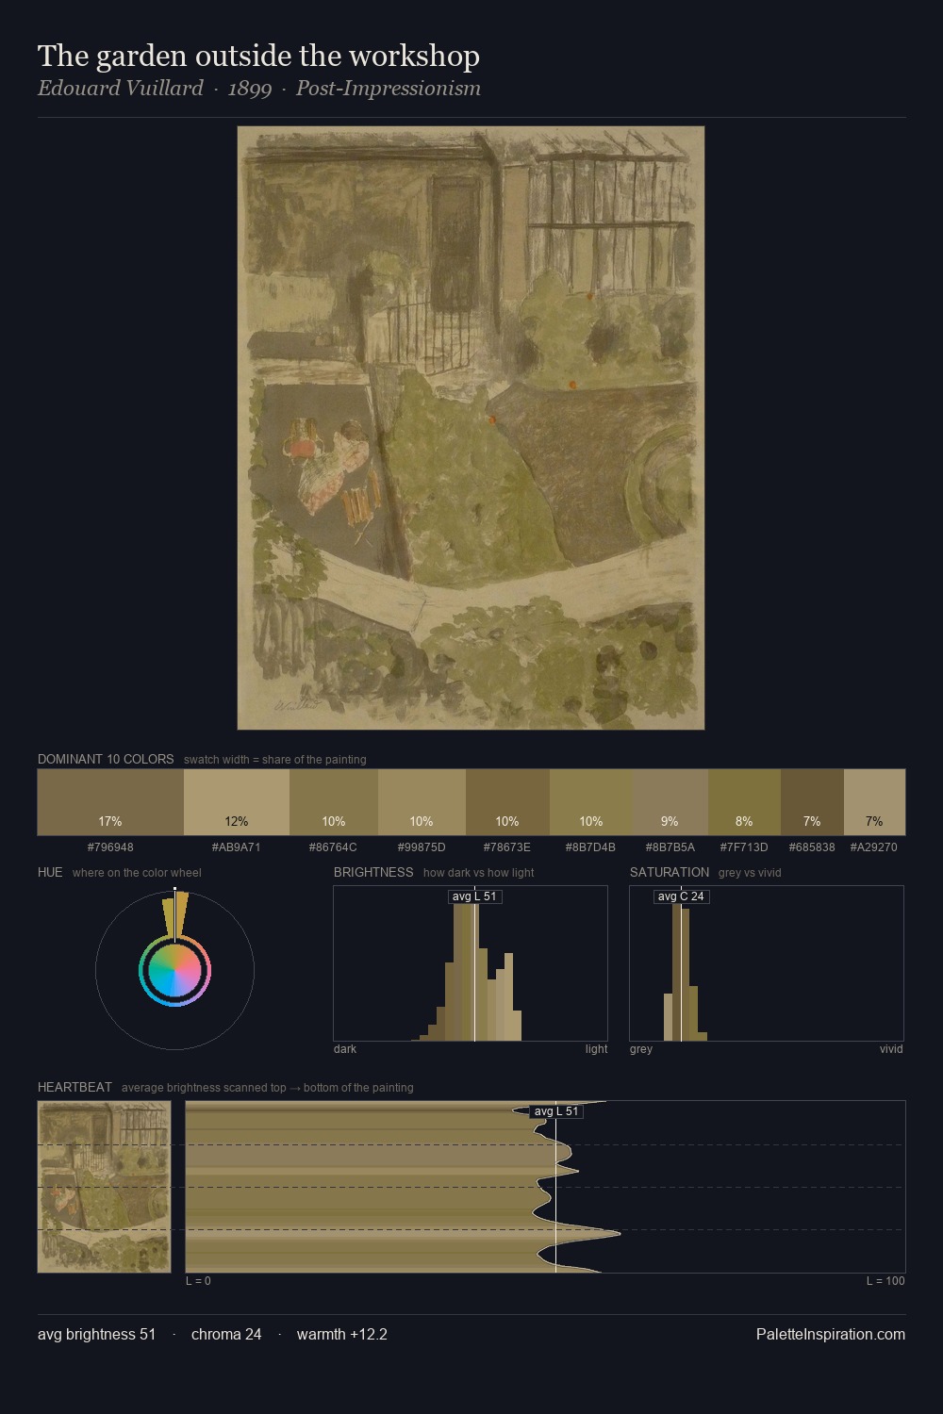Select the #86764C color swatch

click(x=334, y=802)
